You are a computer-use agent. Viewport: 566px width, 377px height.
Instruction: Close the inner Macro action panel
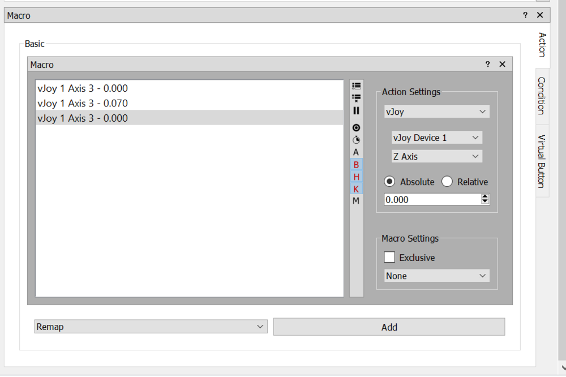coord(503,65)
